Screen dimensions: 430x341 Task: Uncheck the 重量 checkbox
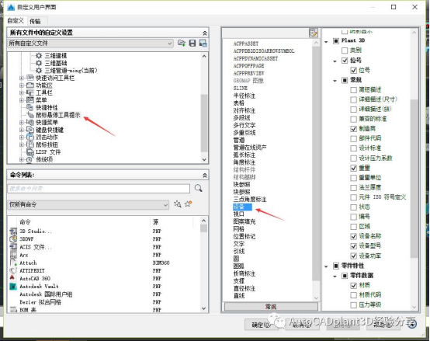(353, 168)
